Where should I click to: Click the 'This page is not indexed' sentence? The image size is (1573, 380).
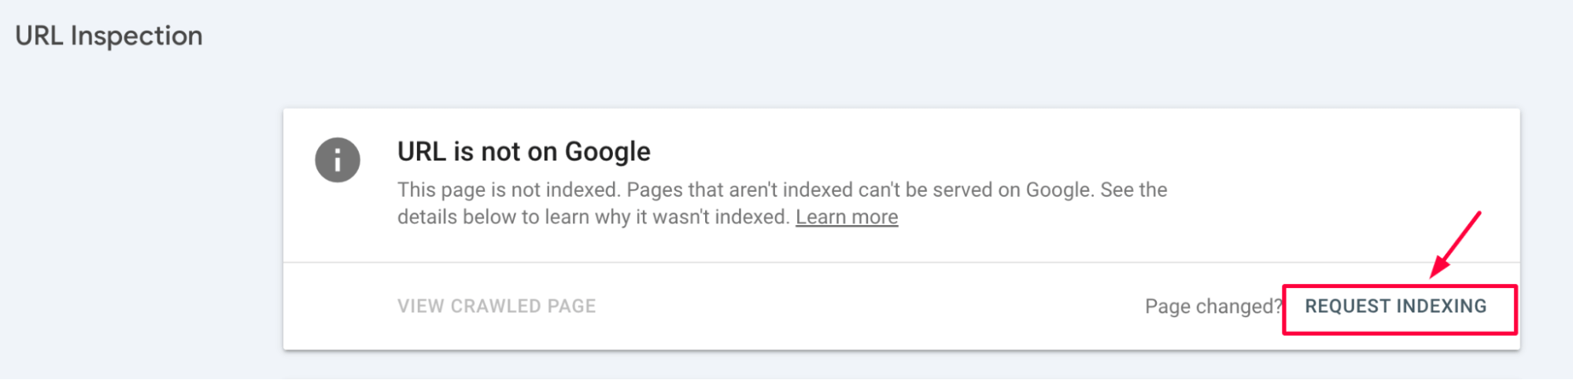point(509,190)
